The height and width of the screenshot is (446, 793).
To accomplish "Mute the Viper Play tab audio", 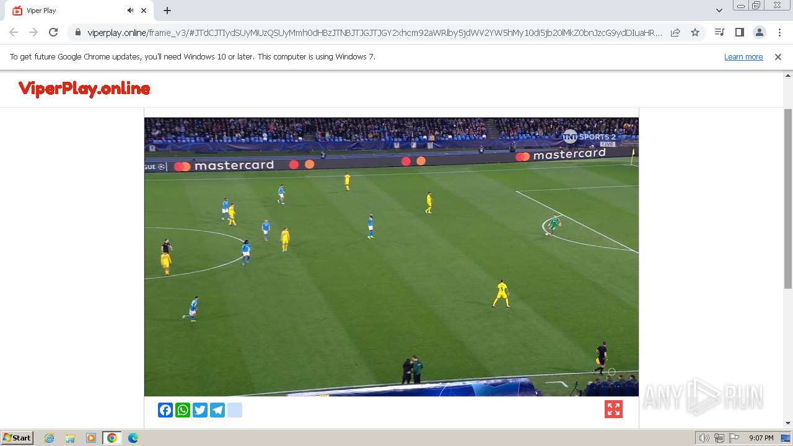I will (130, 11).
